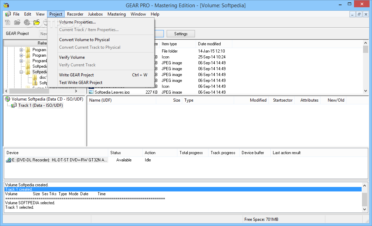The image size is (372, 226).
Task: Select the disc1 folder in tree
Action: (43, 77)
